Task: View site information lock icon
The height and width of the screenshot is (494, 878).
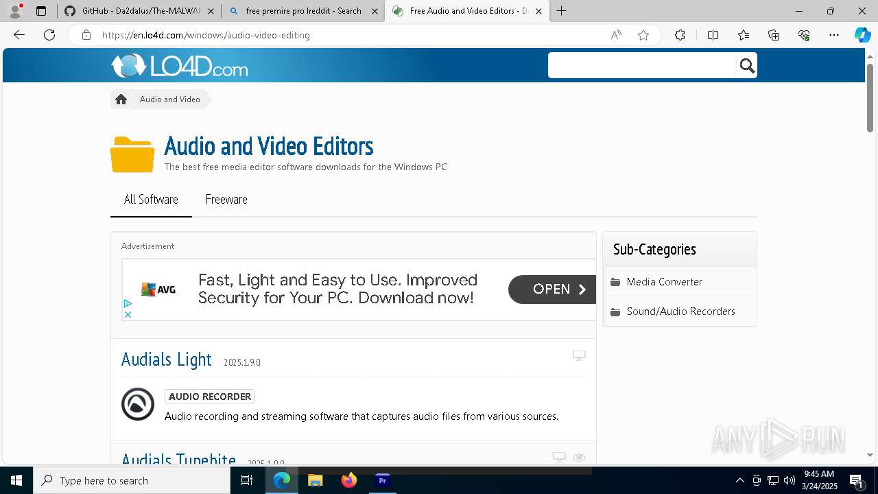Action: pyautogui.click(x=86, y=35)
